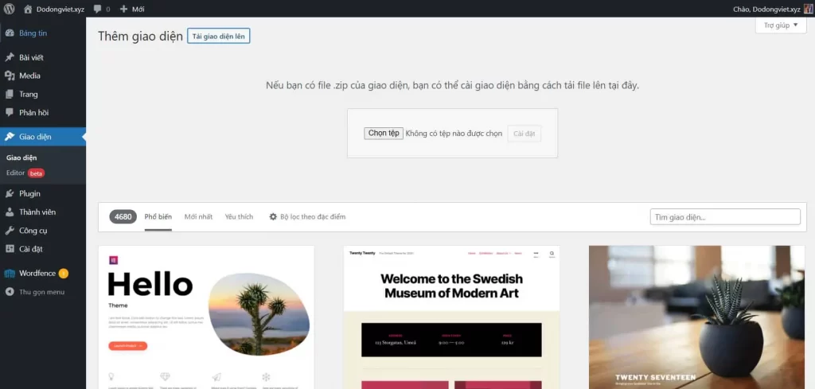The width and height of the screenshot is (815, 389).
Task: Select the Phổ biến tab
Action: 158,216
